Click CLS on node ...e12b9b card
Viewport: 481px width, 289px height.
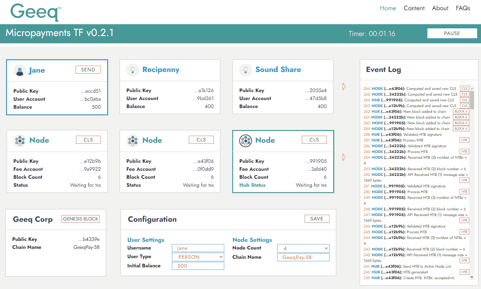88,140
